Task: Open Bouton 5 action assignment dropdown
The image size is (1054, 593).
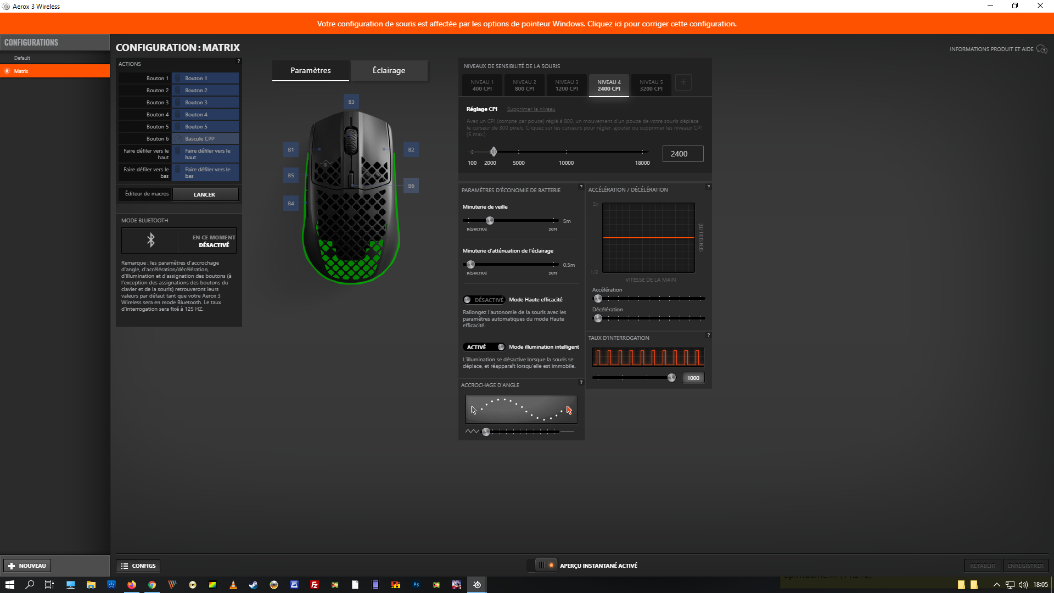Action: [x=206, y=126]
